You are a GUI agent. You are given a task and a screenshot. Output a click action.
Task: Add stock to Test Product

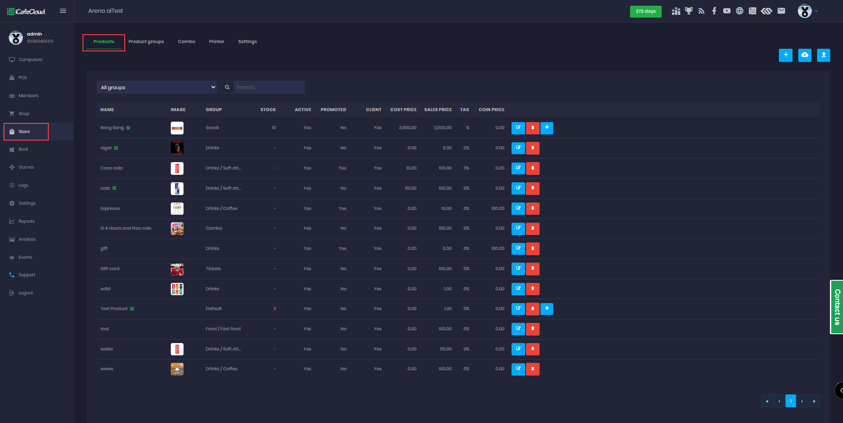point(547,309)
